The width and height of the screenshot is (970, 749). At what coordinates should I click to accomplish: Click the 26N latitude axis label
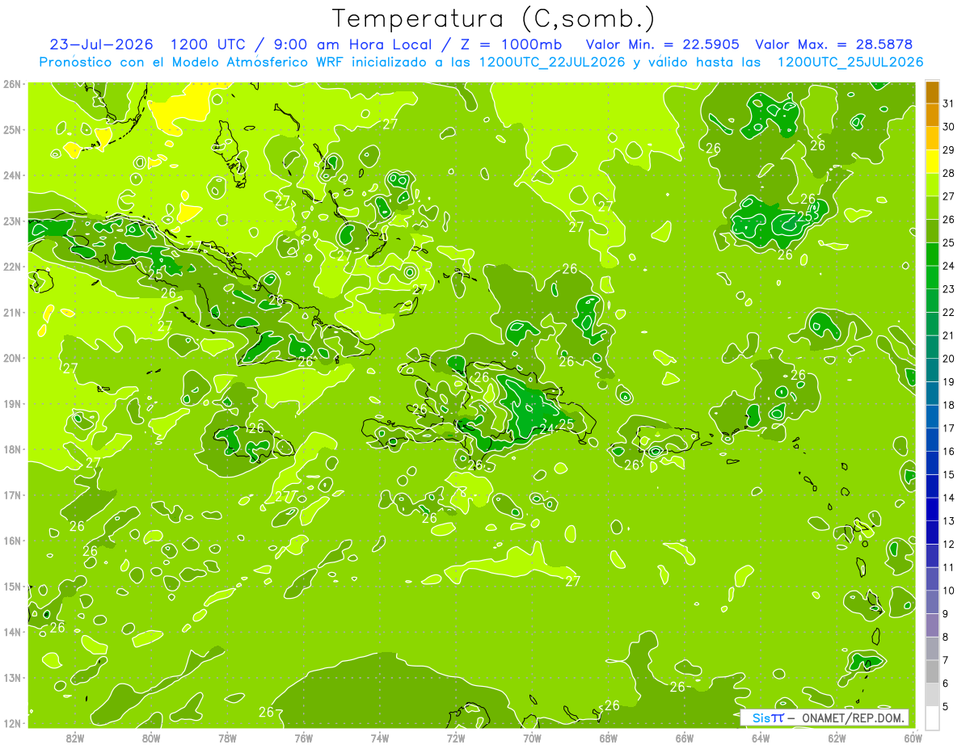point(11,84)
